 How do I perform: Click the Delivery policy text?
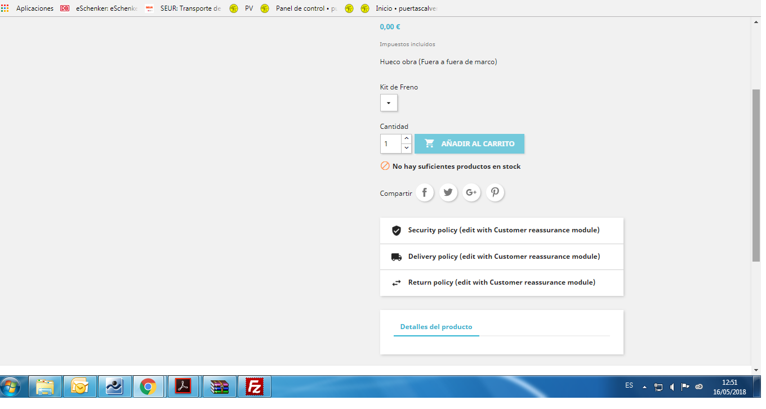[x=504, y=256]
